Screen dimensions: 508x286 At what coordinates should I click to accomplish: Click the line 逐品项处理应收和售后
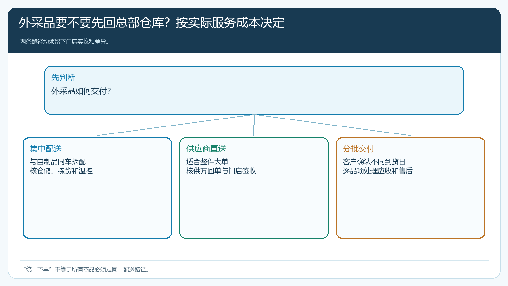[378, 171]
